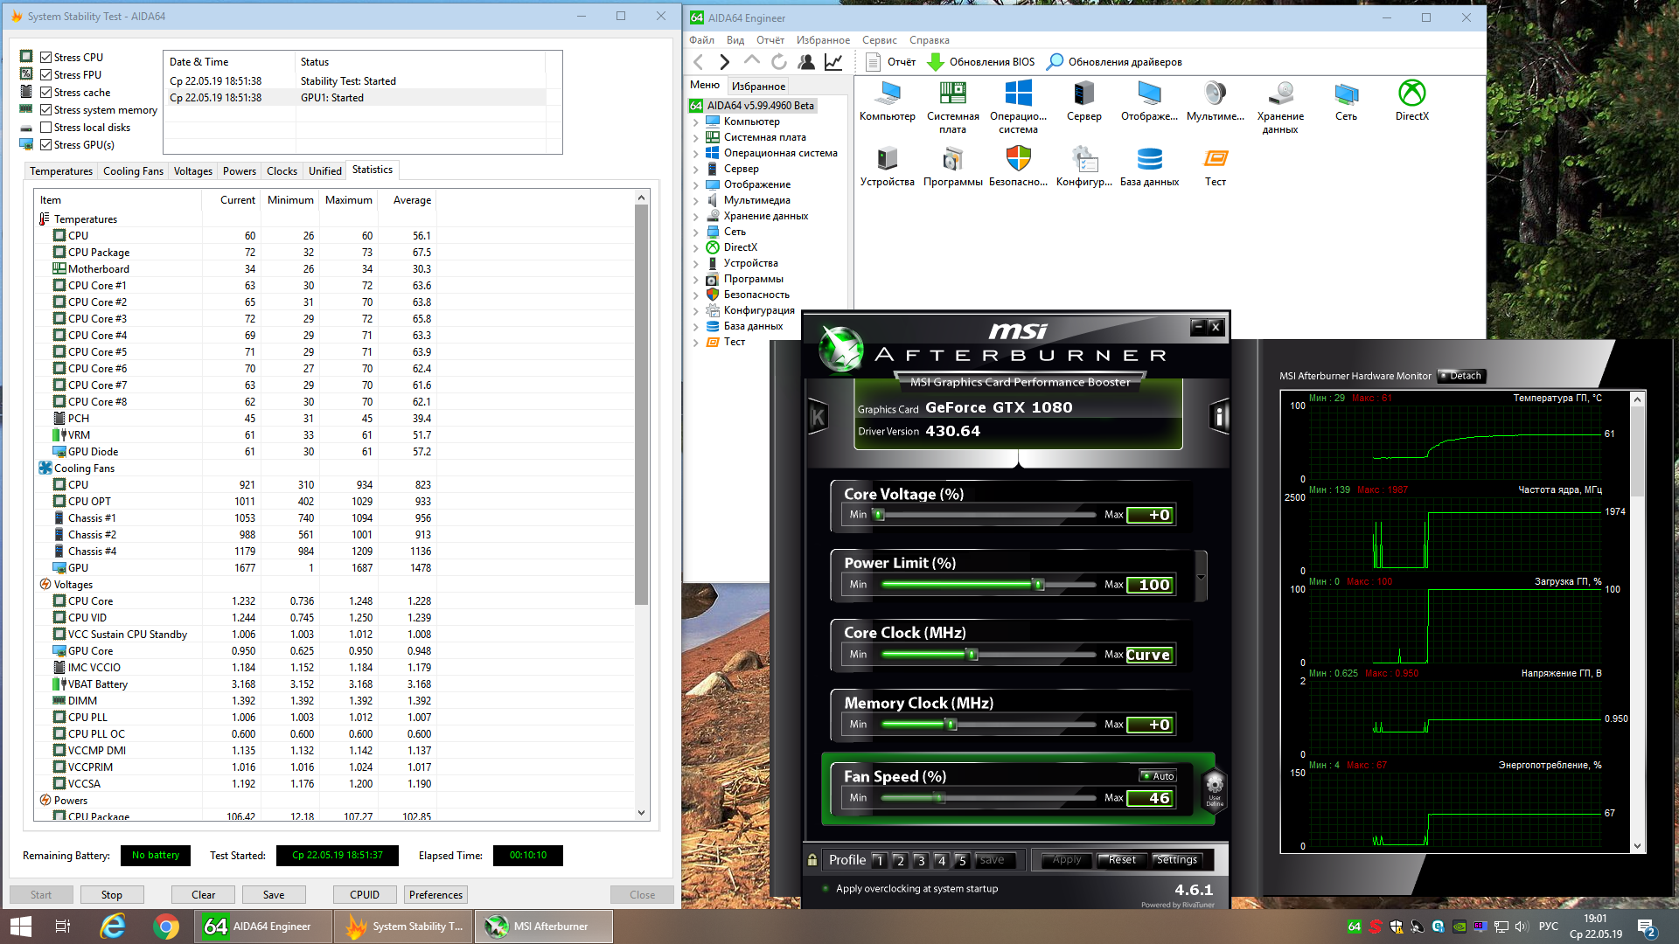The width and height of the screenshot is (1679, 944).
Task: Click the База данных icon in main pane
Action: coord(1149,160)
